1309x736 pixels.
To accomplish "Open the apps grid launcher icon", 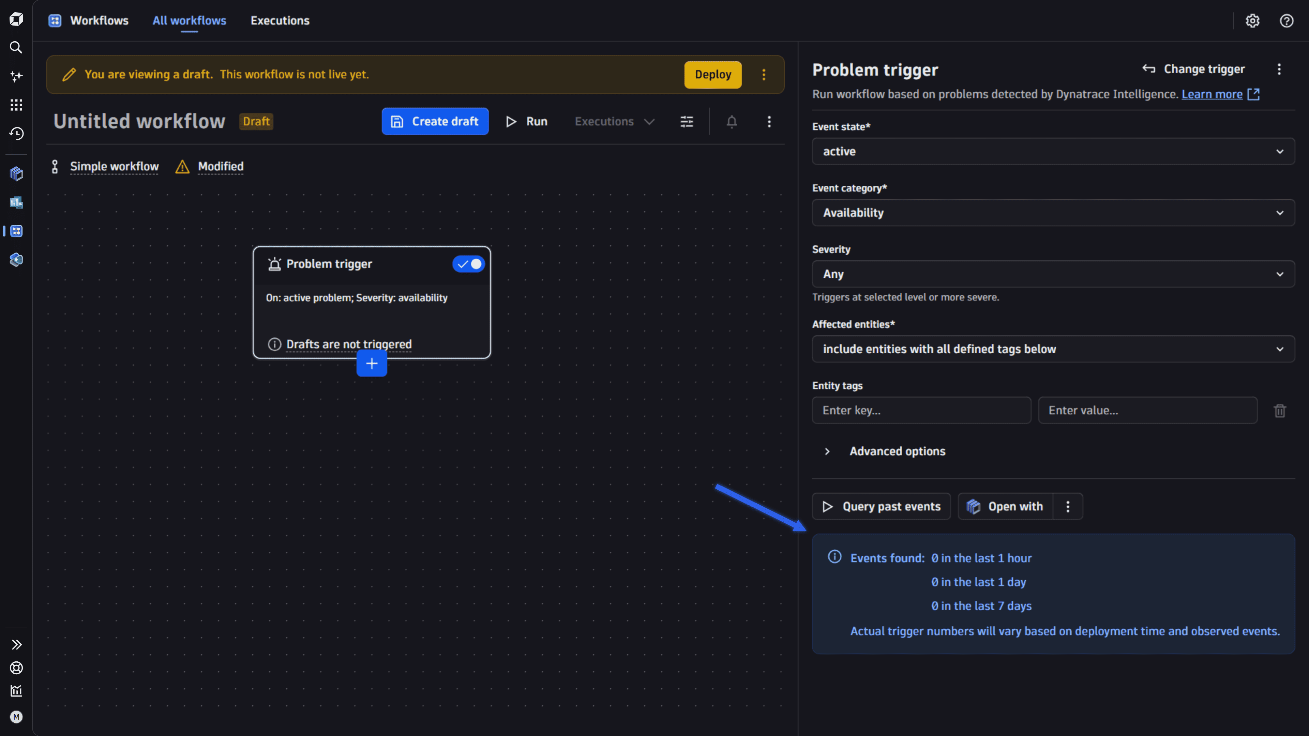I will [x=16, y=105].
